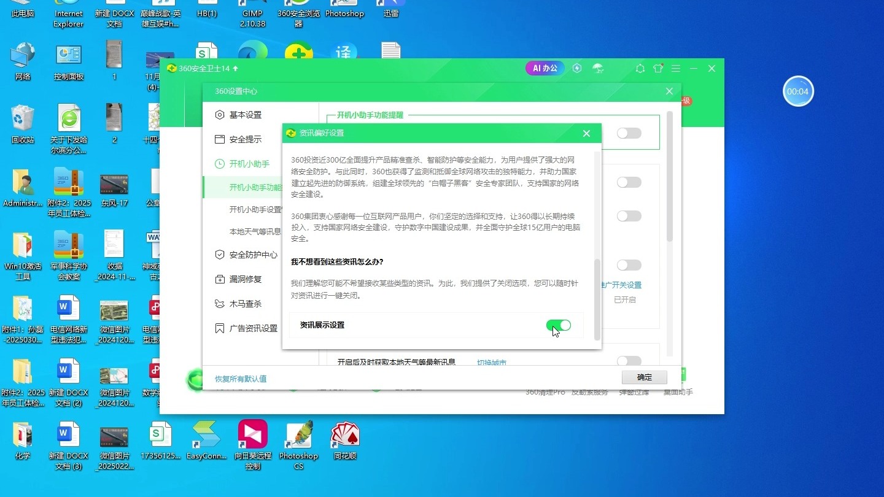Viewport: 884px width, 497px height.
Task: Click the lightning shield icon beside AI办公
Action: [x=577, y=68]
